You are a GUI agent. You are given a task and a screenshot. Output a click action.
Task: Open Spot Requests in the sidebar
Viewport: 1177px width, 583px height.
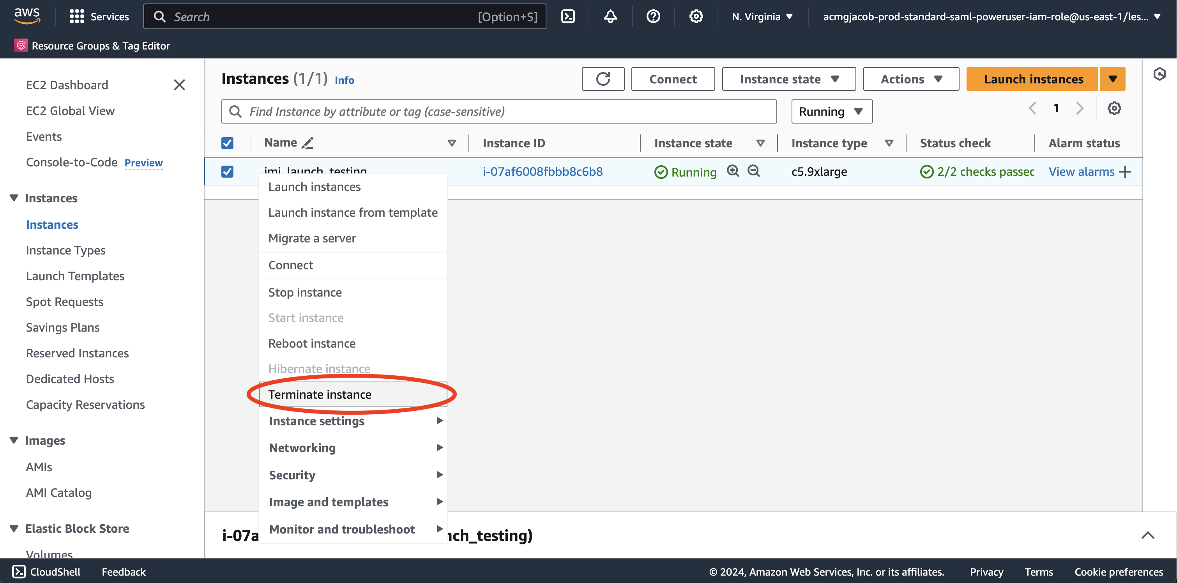[x=64, y=302]
